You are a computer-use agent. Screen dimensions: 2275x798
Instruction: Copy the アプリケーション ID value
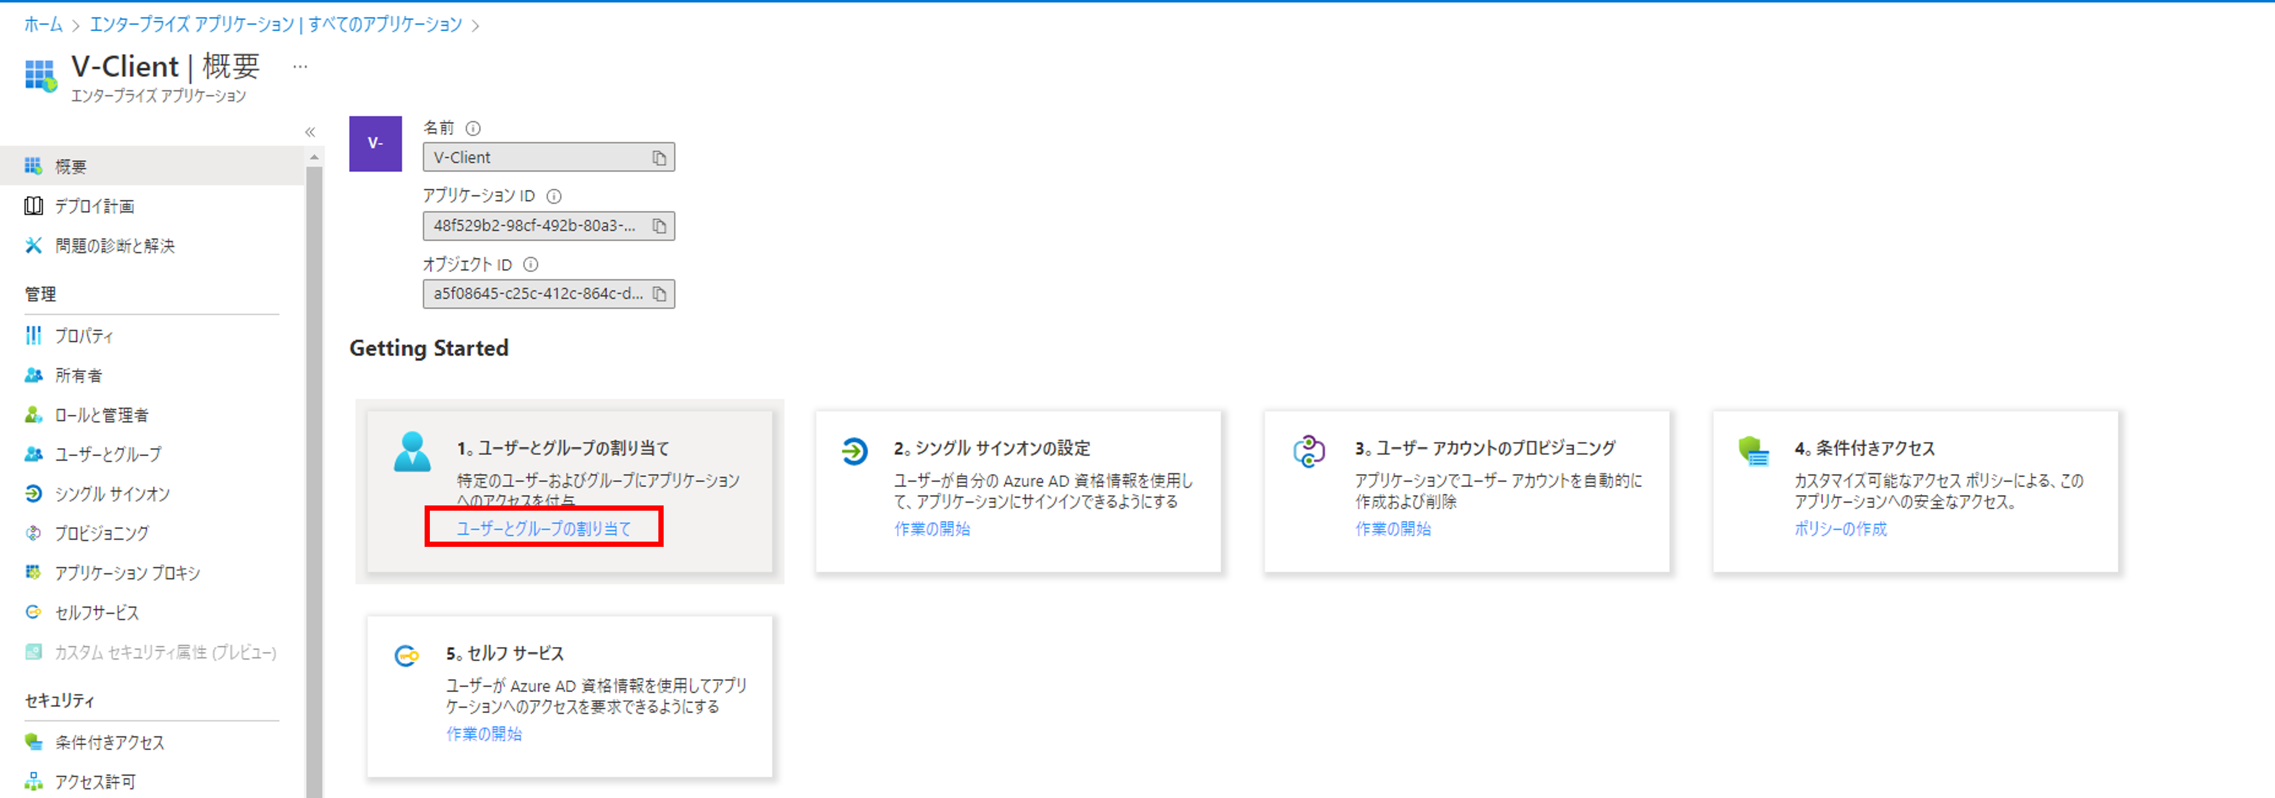point(659,226)
